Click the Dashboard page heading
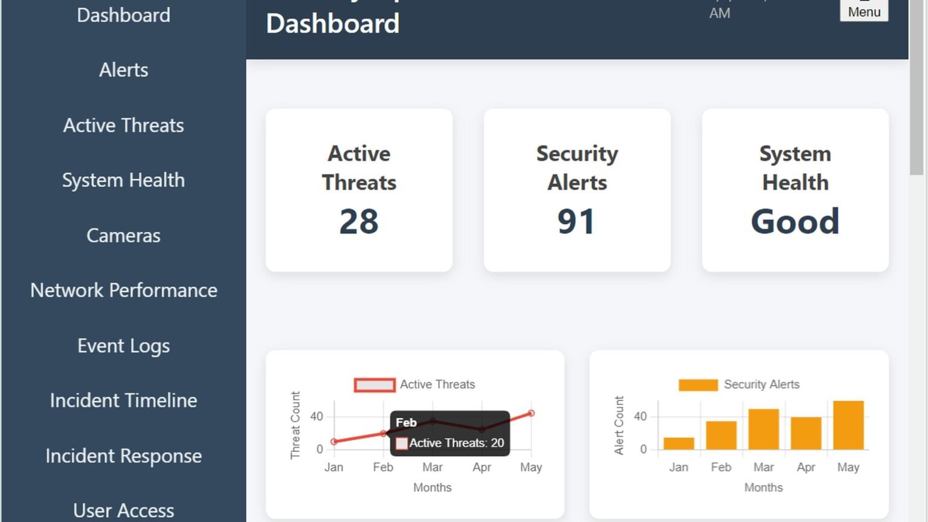This screenshot has width=928, height=522. pyautogui.click(x=333, y=24)
